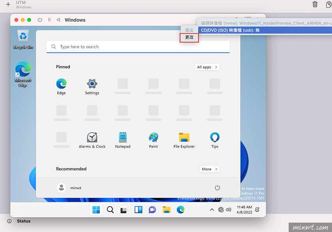Click the Recommended heading text
This screenshot has width=332, height=232.
coord(71,169)
